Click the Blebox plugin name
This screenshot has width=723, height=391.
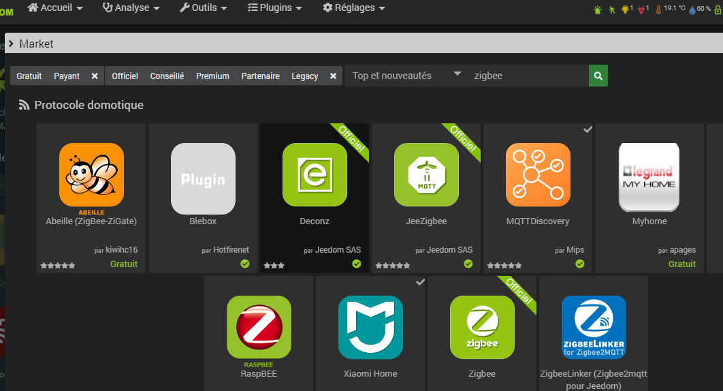203,221
